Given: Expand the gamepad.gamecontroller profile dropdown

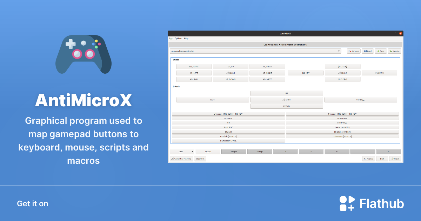Looking at the screenshot, I should 255,51.
